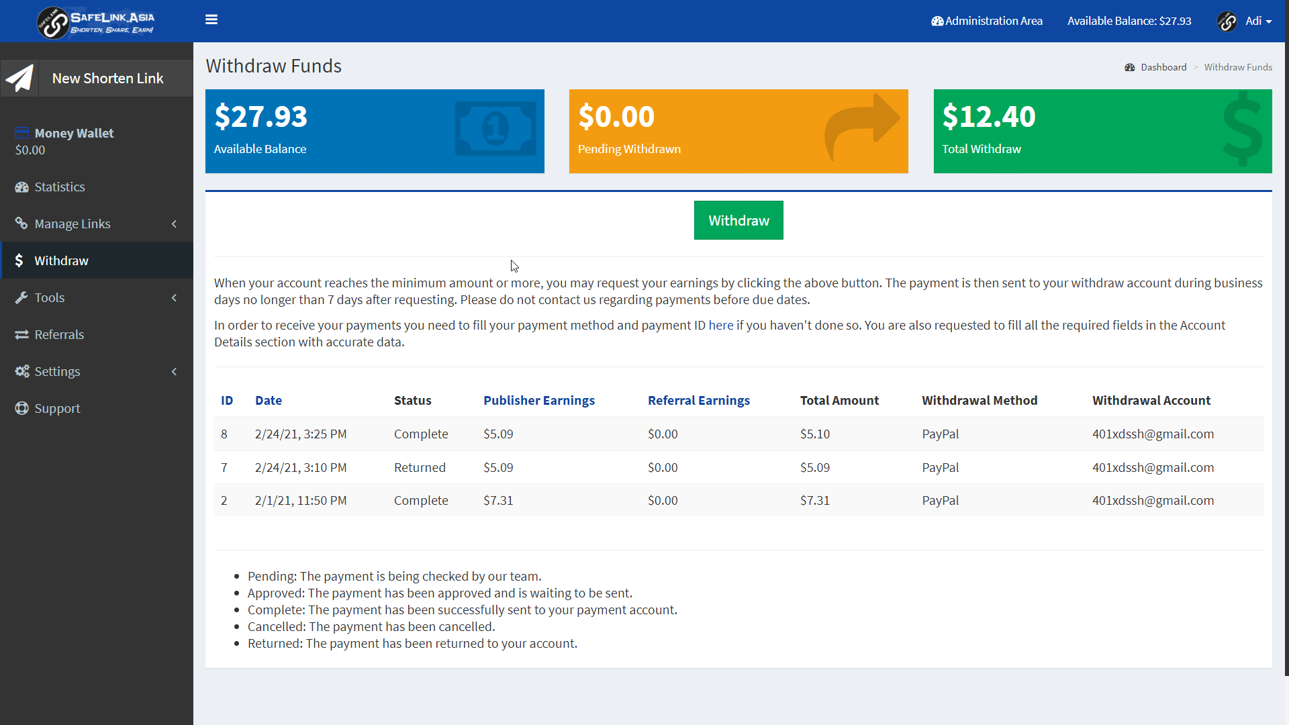Select the New Shorten Link paper plane icon
Image resolution: width=1289 pixels, height=725 pixels.
point(19,78)
